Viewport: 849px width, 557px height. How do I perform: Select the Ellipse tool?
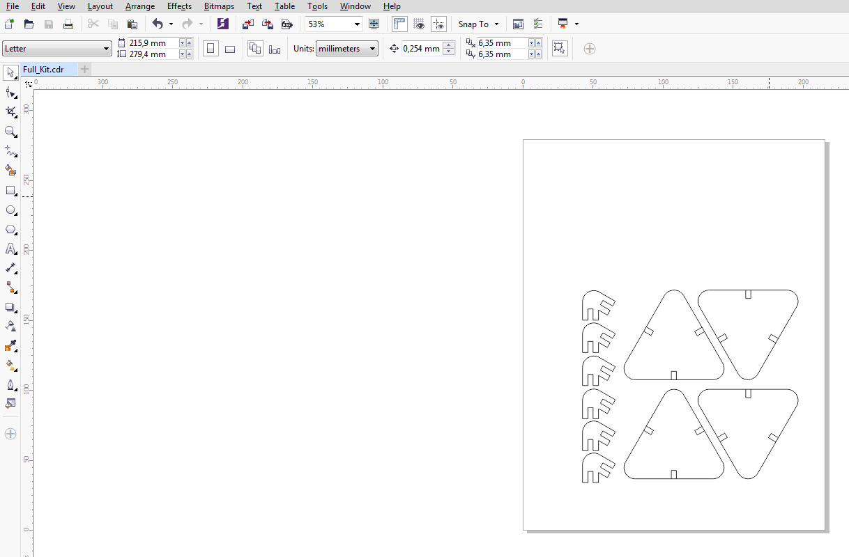pyautogui.click(x=10, y=210)
